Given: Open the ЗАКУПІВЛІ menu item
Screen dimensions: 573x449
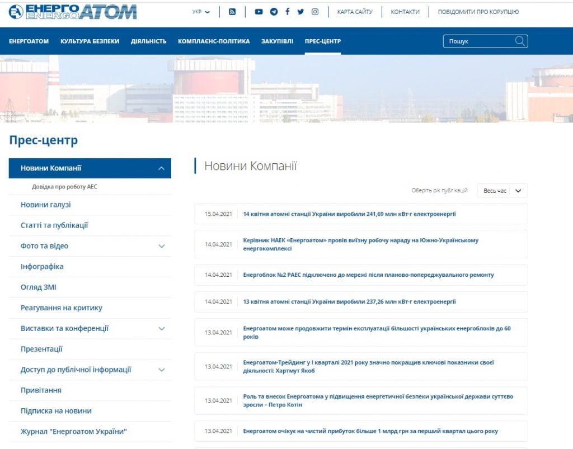Looking at the screenshot, I should coord(278,41).
